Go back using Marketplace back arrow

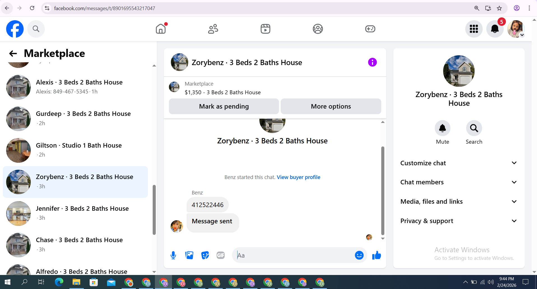[13, 54]
